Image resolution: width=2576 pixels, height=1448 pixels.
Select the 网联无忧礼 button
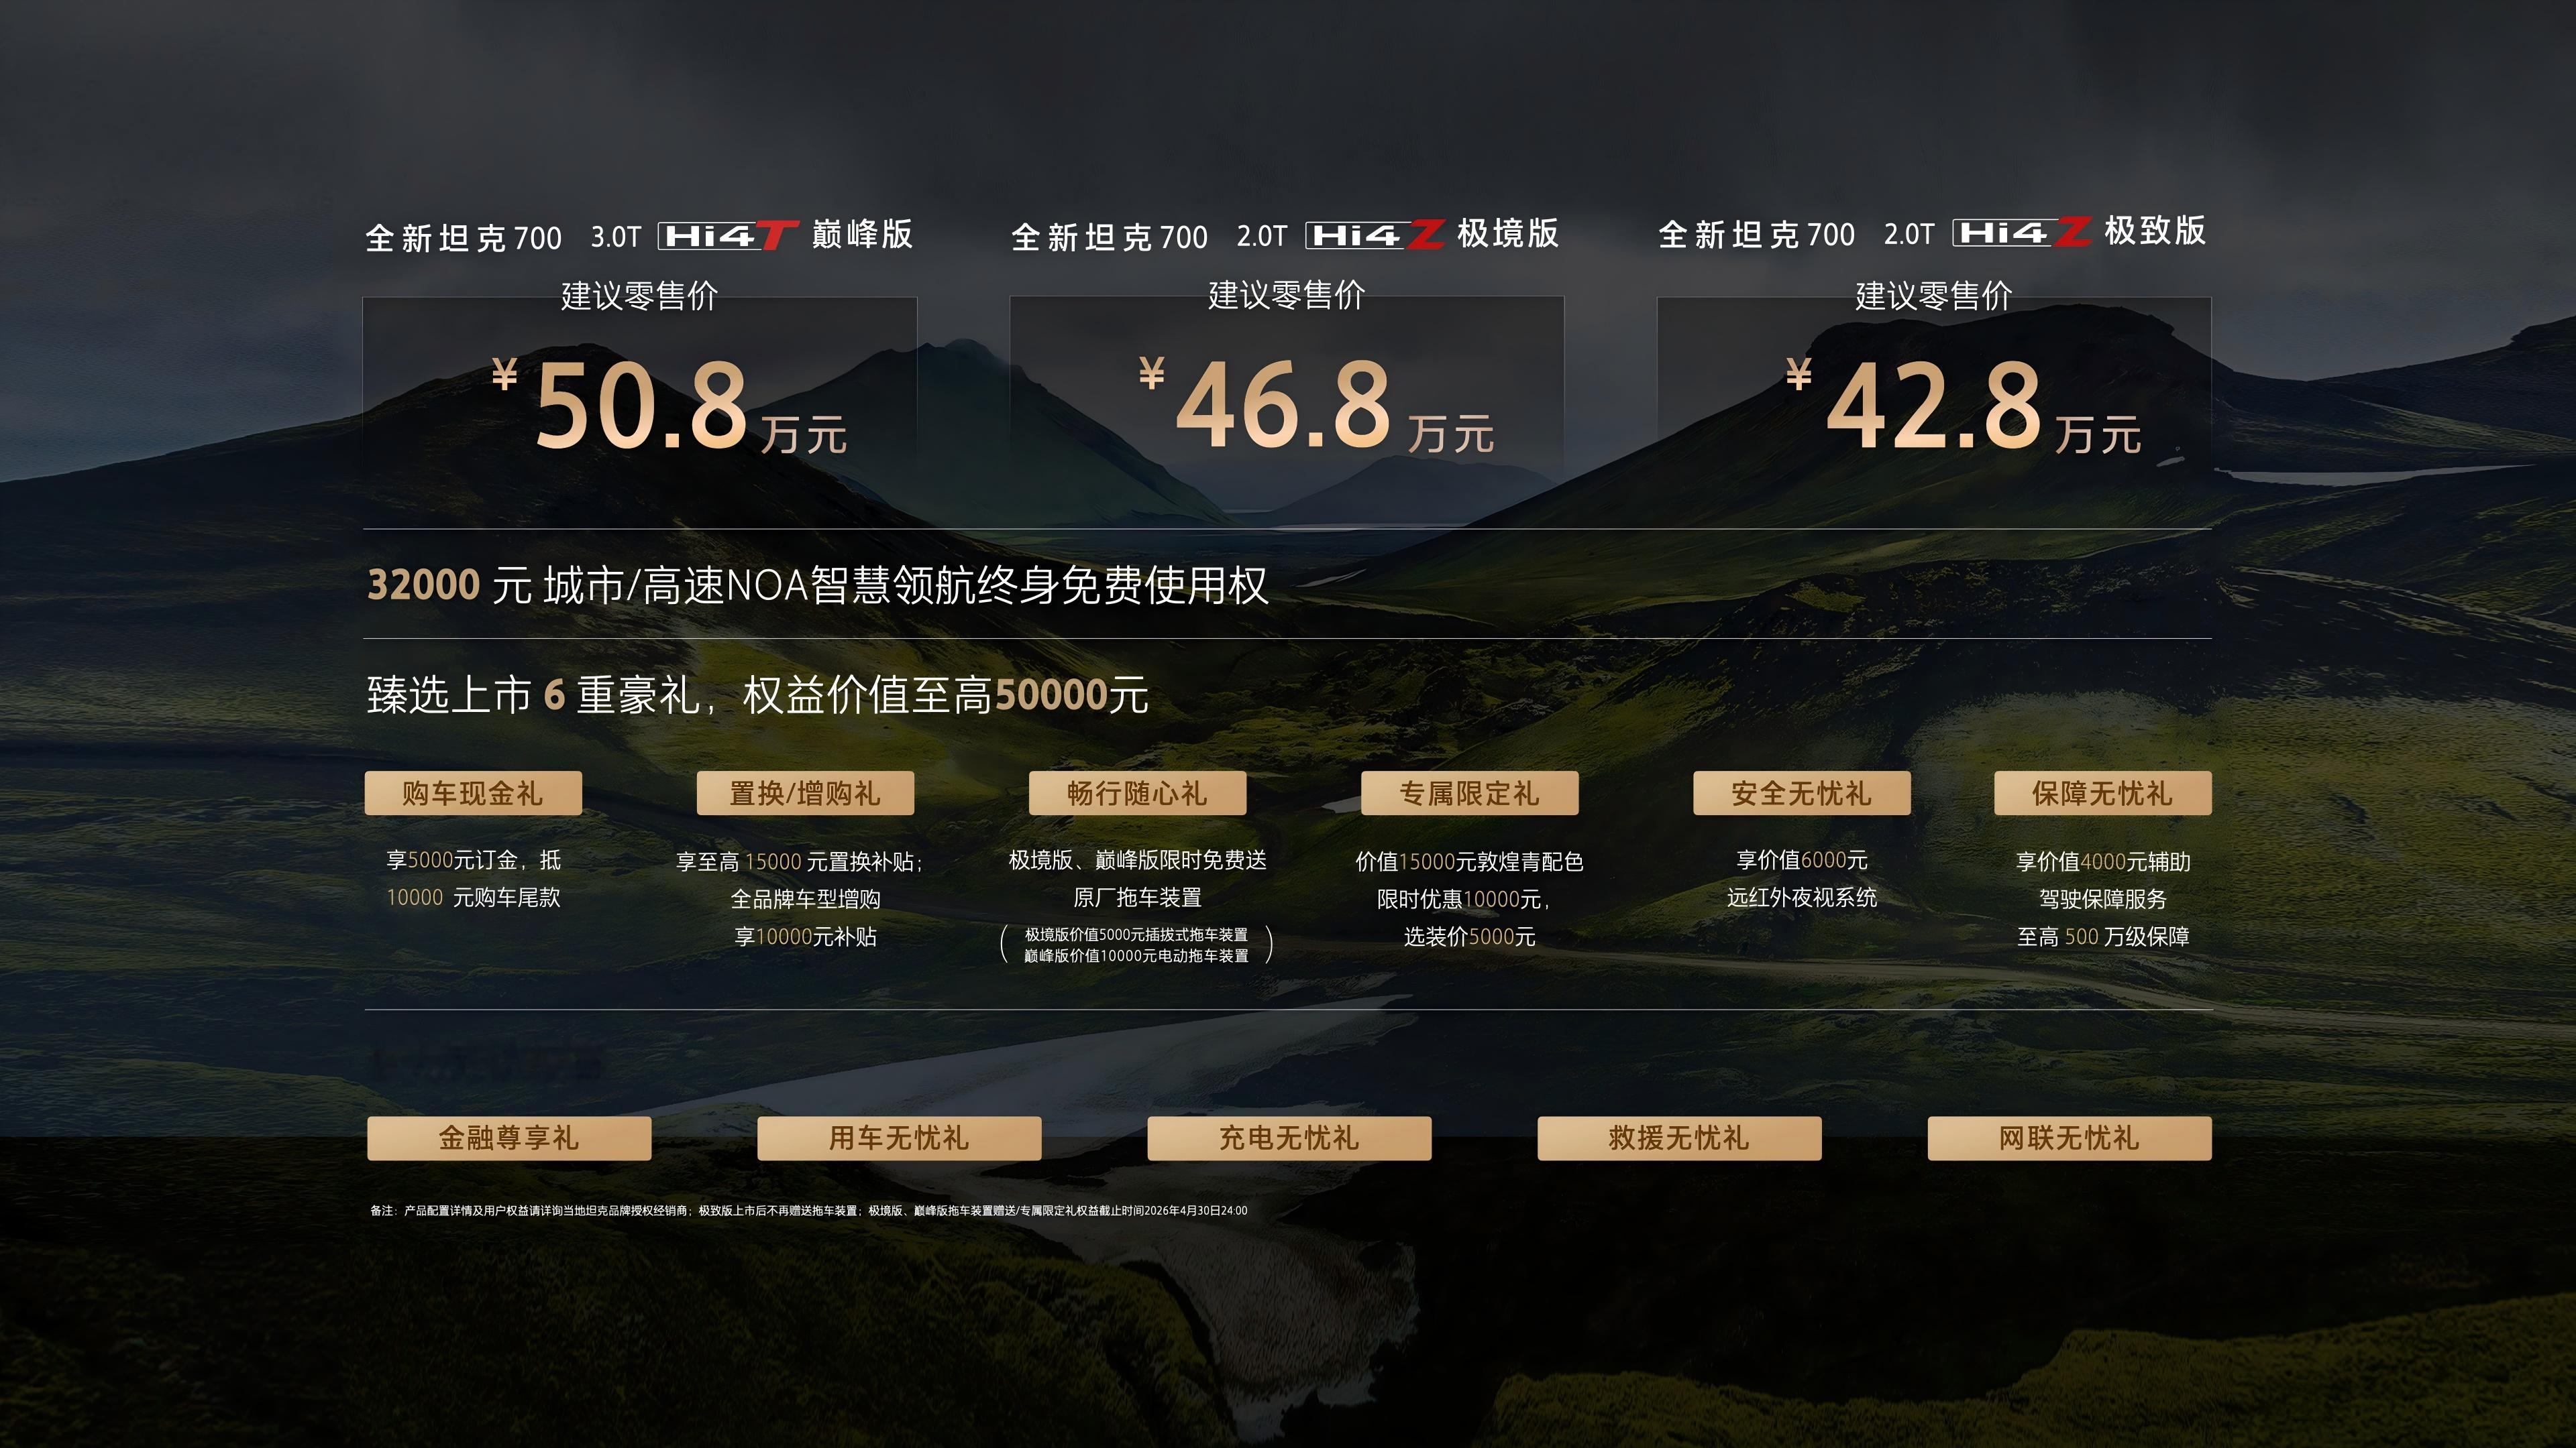pos(2069,1138)
